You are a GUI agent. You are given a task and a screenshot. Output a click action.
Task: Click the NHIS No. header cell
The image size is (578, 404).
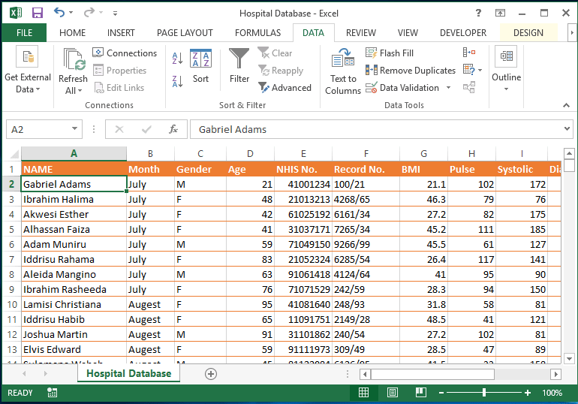(x=303, y=169)
